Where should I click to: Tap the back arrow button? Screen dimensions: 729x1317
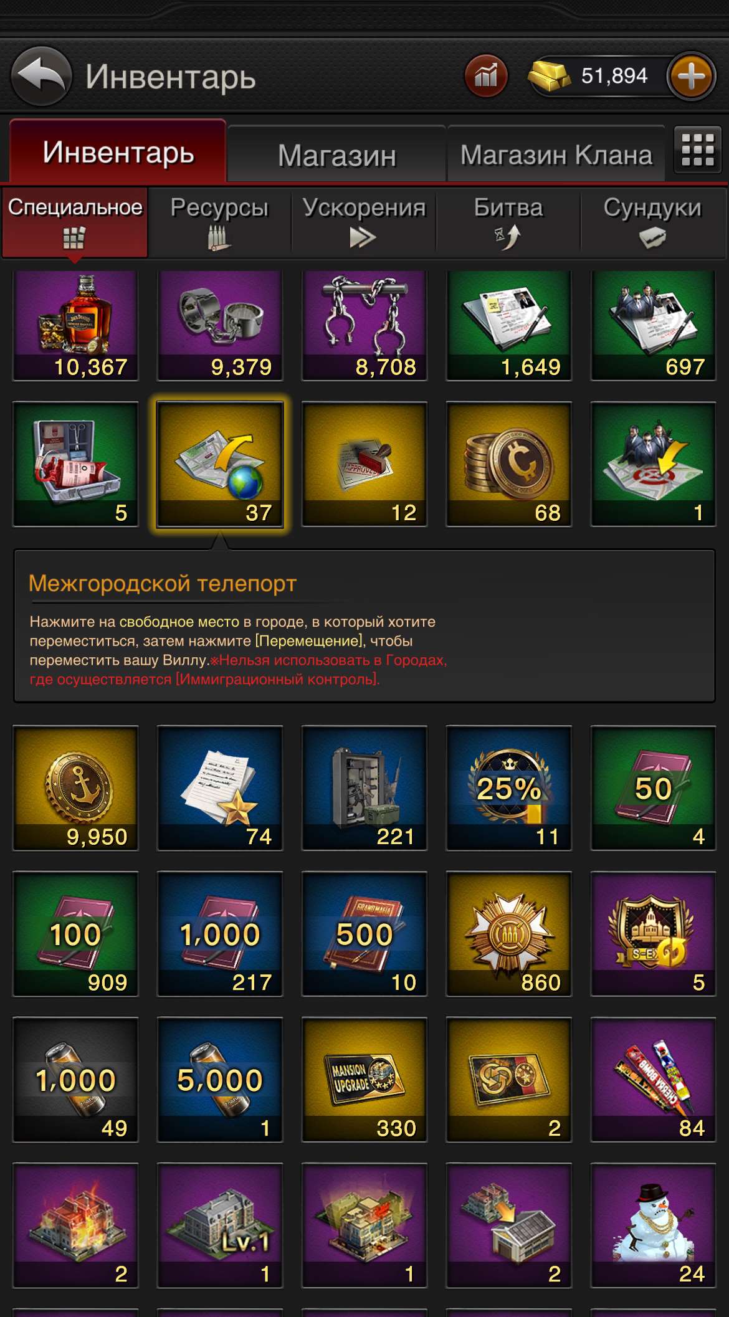click(41, 76)
